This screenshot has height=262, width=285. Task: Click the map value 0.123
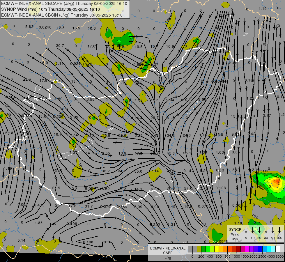point(221,188)
